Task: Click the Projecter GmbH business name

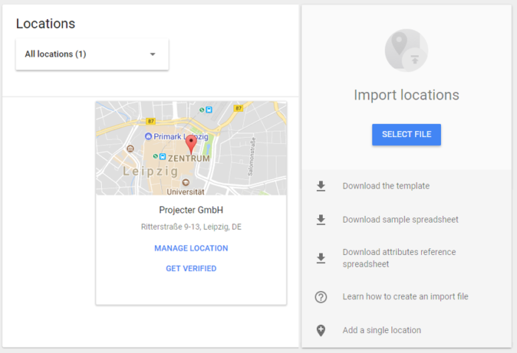Action: pos(191,210)
